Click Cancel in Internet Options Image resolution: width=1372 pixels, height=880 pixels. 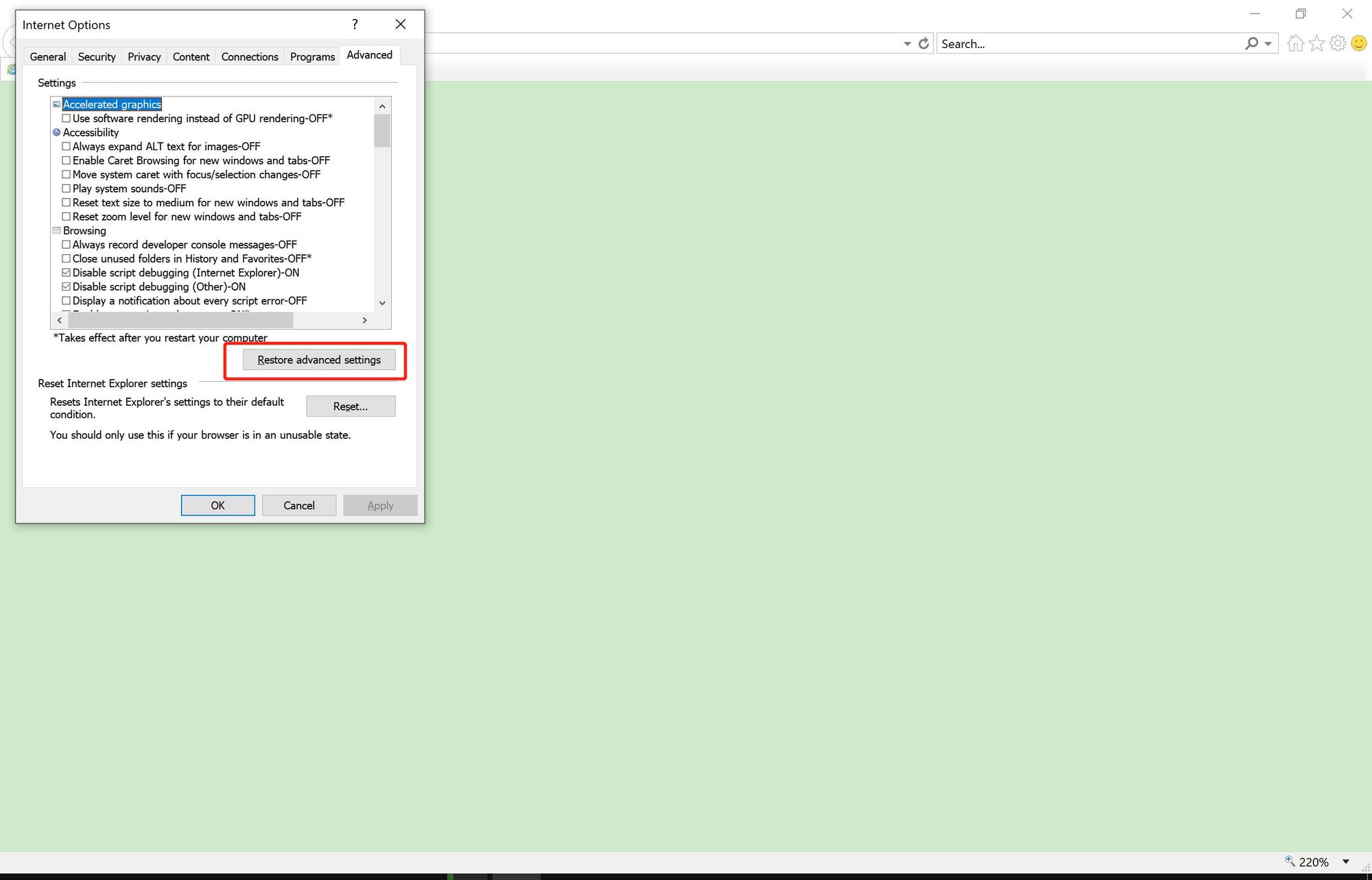click(x=299, y=505)
